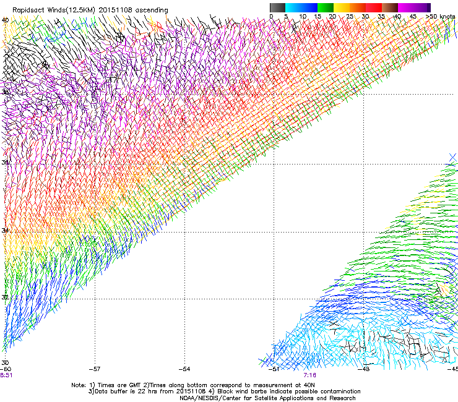Click the yellow 20-25 knots legend swatch
The image size is (458, 402).
pos(342,7)
